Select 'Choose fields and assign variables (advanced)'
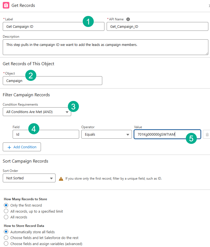The height and width of the screenshot is (247, 210). (6, 244)
